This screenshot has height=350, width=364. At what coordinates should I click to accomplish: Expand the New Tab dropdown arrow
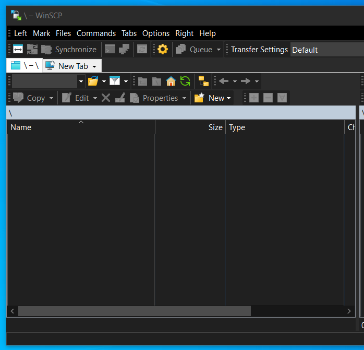[94, 67]
